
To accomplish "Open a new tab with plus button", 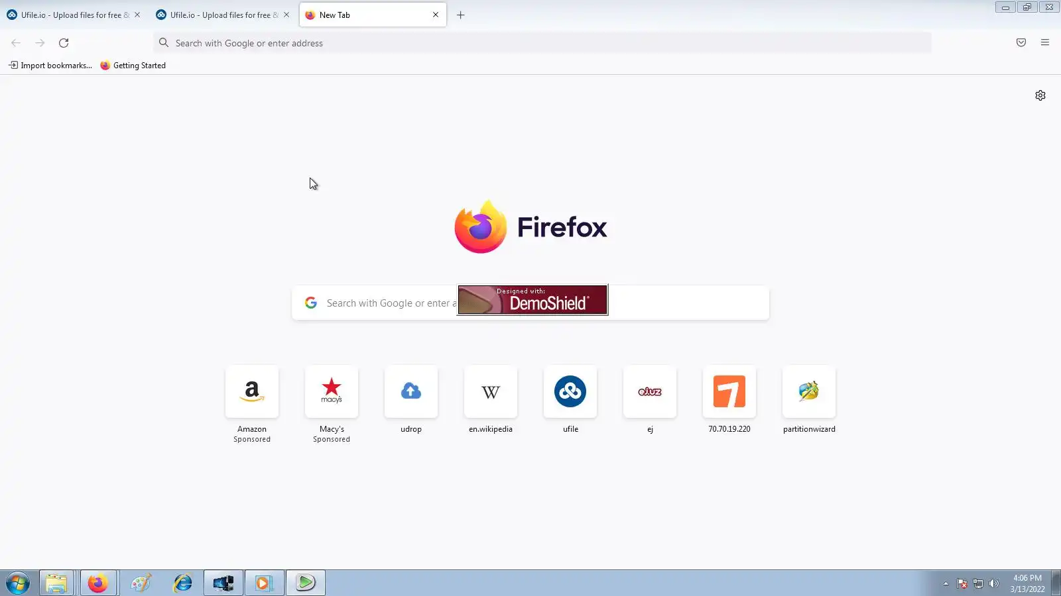I will (x=461, y=15).
